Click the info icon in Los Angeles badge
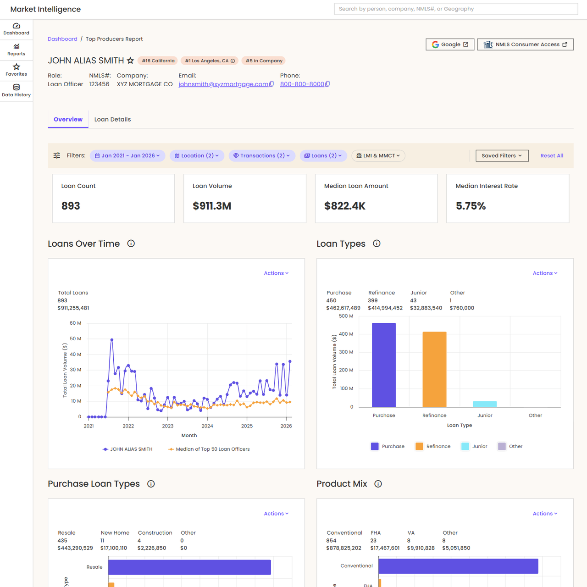The height and width of the screenshot is (587, 587). coord(233,61)
